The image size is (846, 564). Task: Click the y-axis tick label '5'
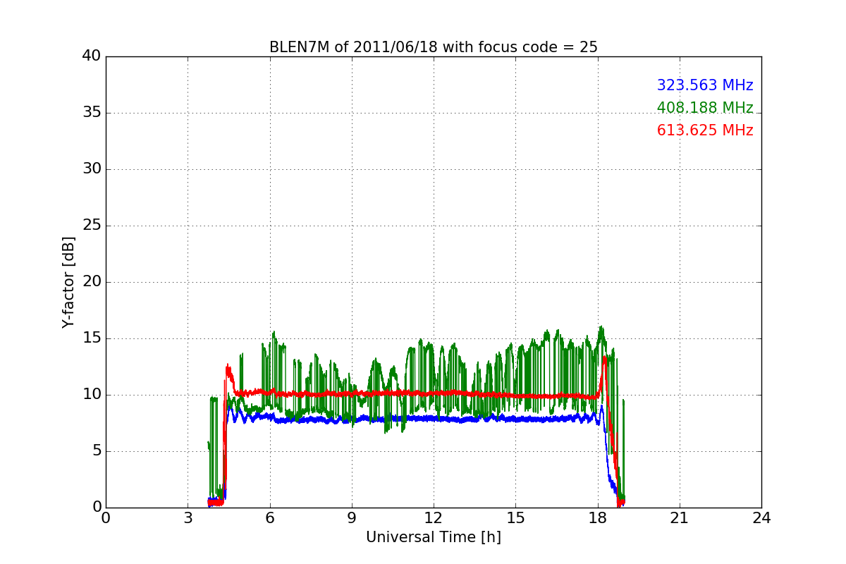[x=97, y=451]
